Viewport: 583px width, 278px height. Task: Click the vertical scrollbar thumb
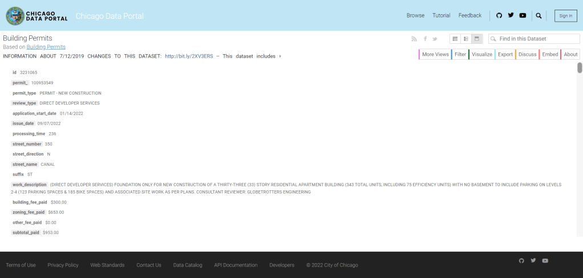580,68
